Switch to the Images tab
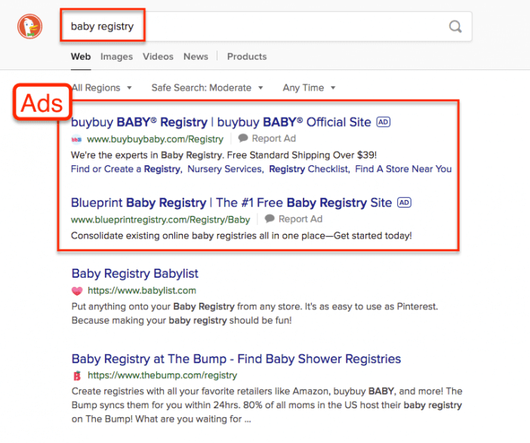The image size is (530, 443). click(116, 57)
